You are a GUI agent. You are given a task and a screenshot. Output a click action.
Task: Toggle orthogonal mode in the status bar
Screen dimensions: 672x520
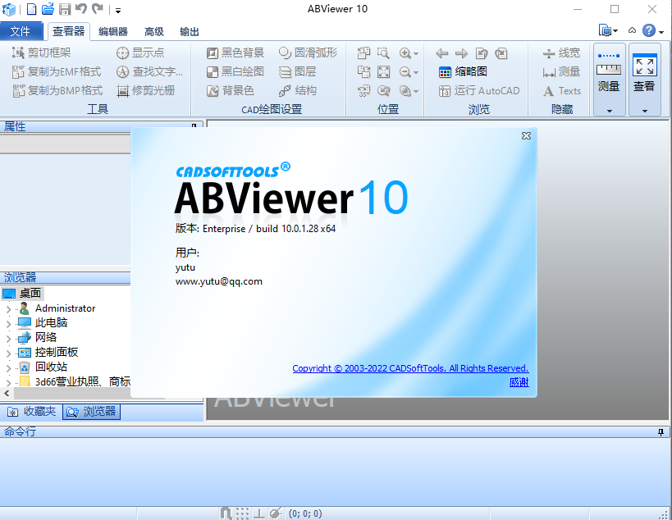coord(261,513)
